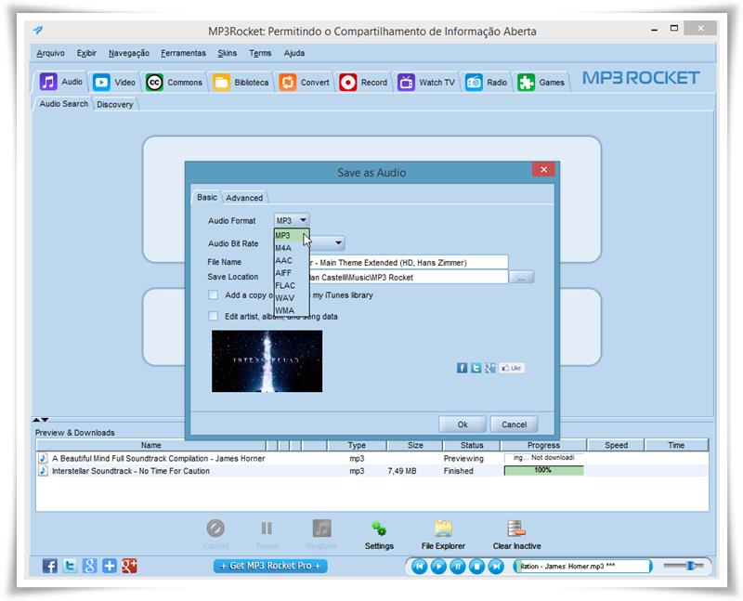
Task: Click the Twitter icon in bottom bar
Action: pyautogui.click(x=70, y=566)
